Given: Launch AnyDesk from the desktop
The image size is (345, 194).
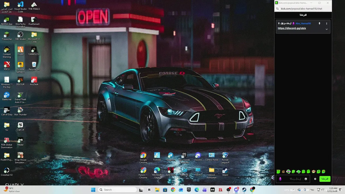Looking at the screenshot, I should [x=34, y=81].
